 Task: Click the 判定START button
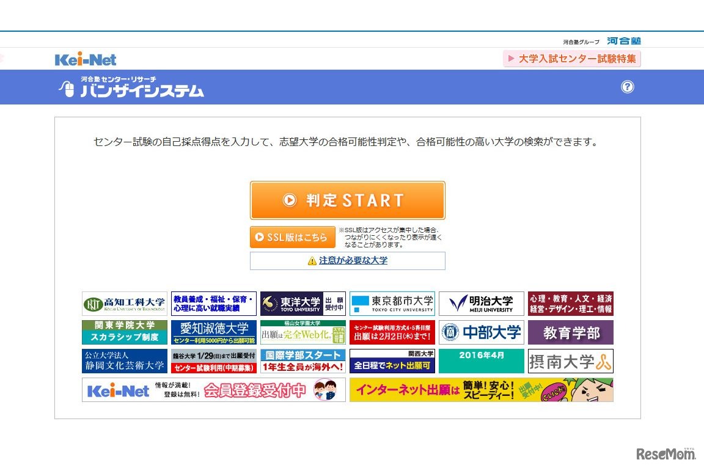pyautogui.click(x=347, y=200)
